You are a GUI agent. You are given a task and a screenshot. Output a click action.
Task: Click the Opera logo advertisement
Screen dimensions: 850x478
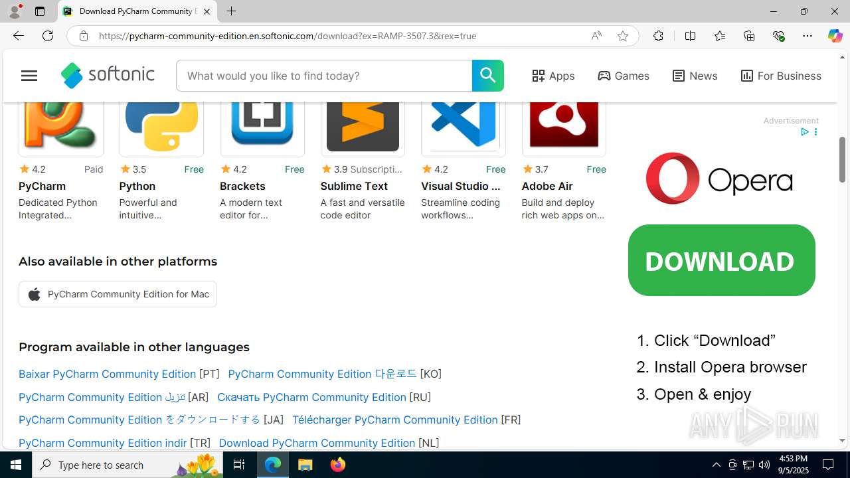(x=719, y=179)
